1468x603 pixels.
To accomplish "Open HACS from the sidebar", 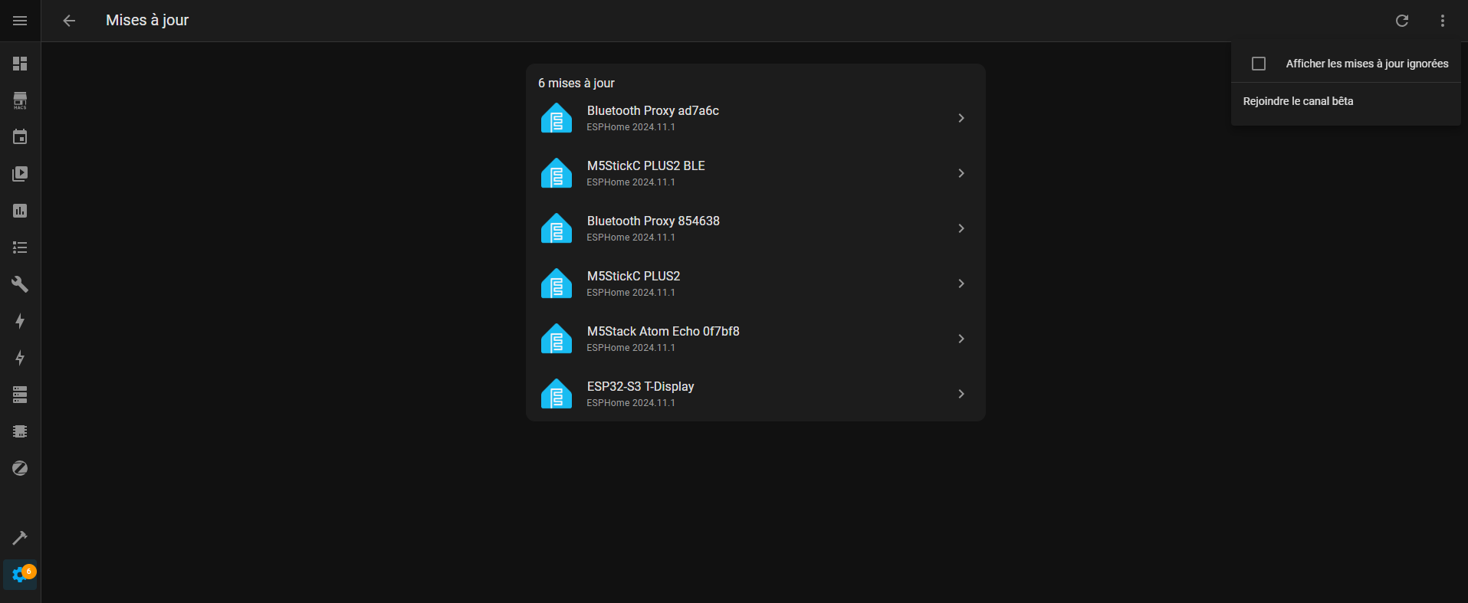I will click(20, 100).
